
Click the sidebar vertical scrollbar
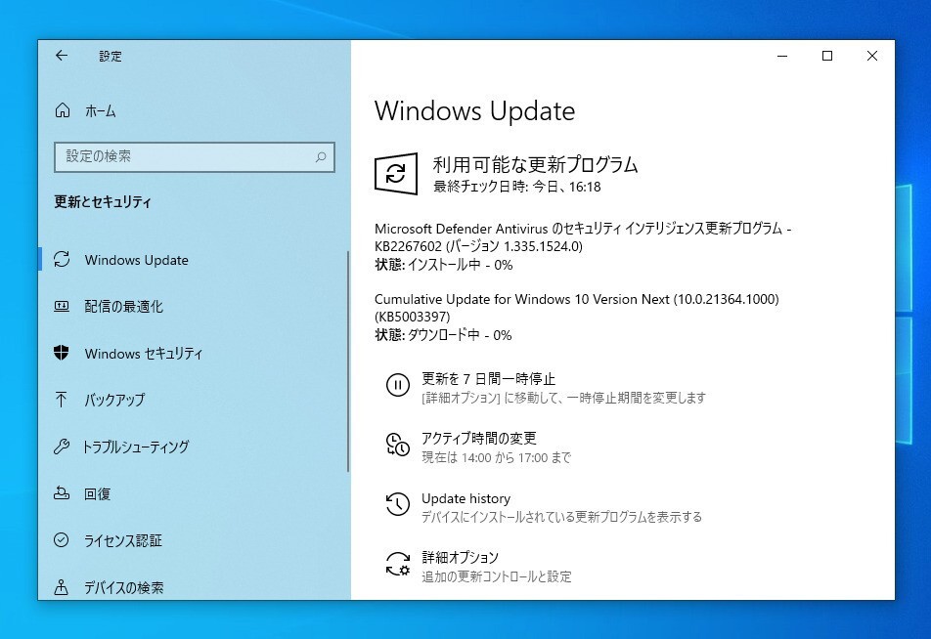coord(348,362)
